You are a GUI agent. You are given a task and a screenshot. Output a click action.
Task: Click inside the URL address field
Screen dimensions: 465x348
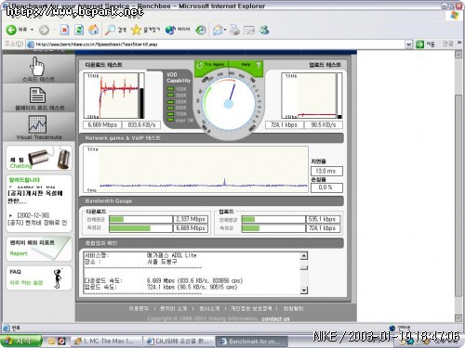click(x=216, y=45)
